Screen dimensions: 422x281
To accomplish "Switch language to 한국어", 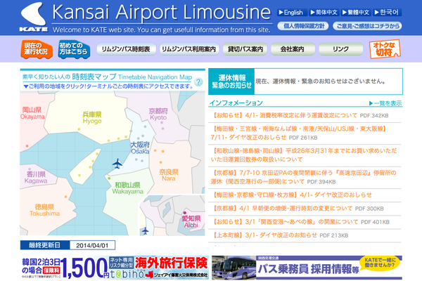I will [x=386, y=13].
